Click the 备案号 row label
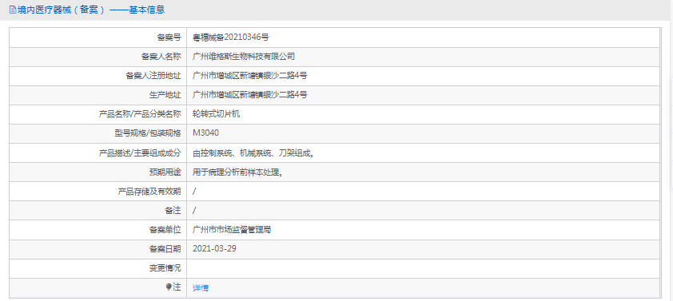 tap(169, 38)
